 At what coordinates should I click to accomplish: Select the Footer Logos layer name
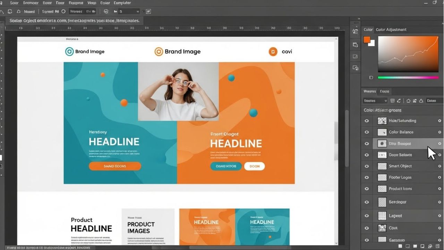point(400,177)
